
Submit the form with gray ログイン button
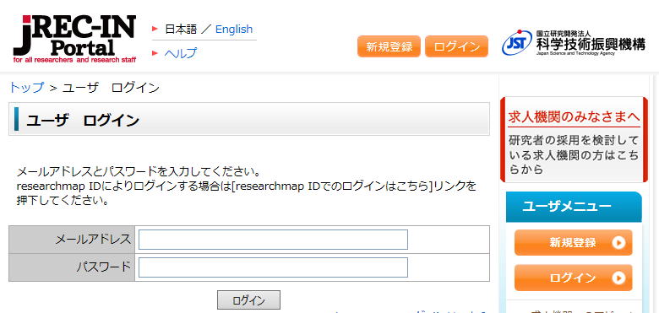pos(248,300)
